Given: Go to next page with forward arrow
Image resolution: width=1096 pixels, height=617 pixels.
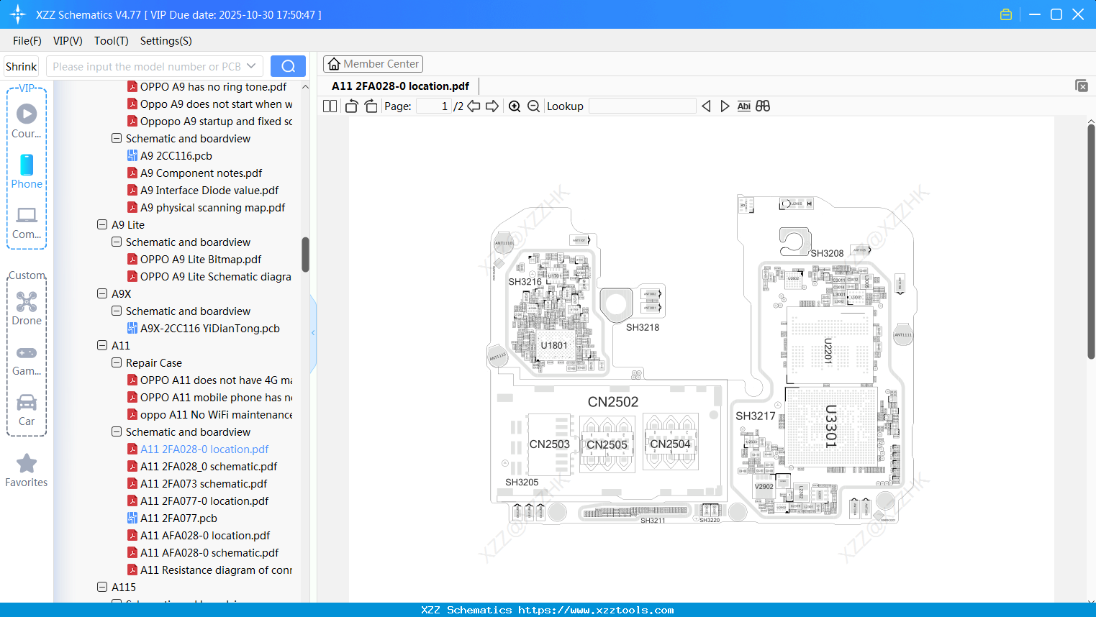Looking at the screenshot, I should 492,106.
